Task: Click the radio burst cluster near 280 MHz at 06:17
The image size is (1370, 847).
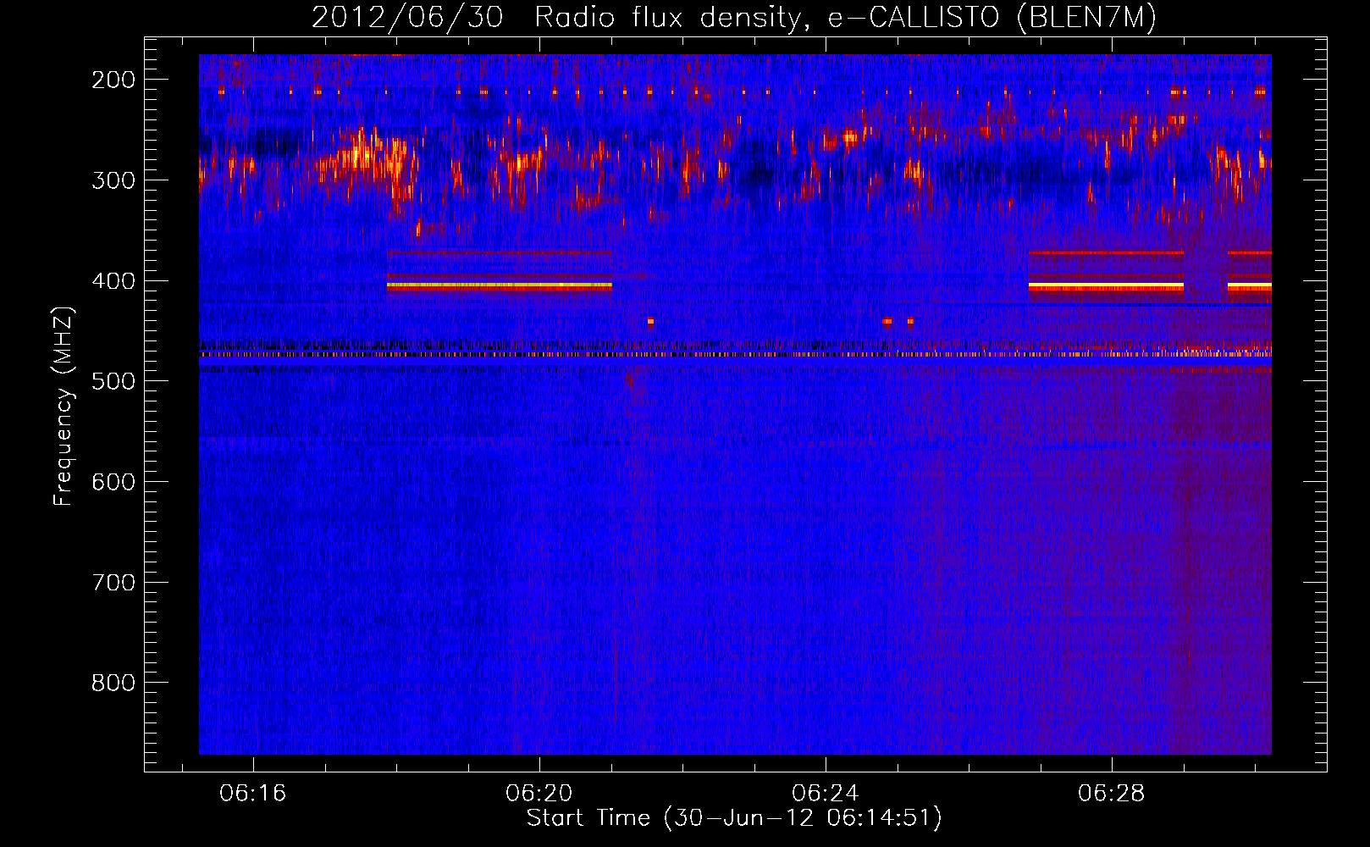Action: coord(364,159)
